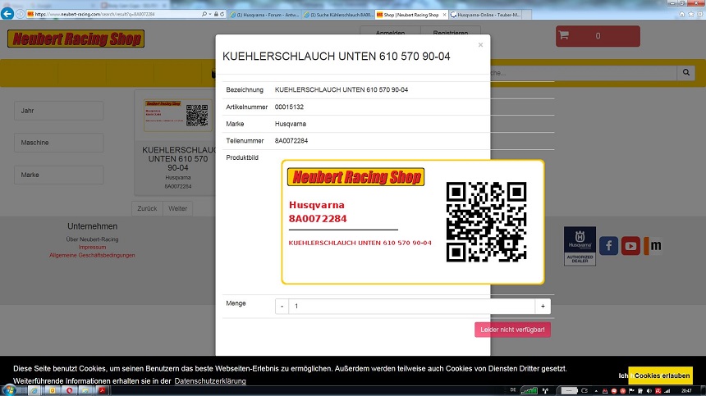Click the address bar lock icon
The image size is (706, 396).
click(x=216, y=15)
